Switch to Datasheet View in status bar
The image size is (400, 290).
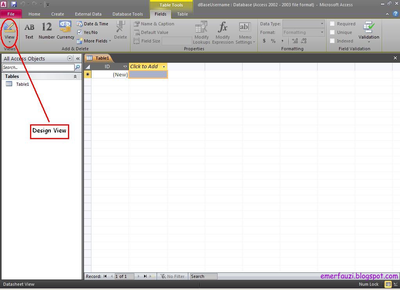click(x=388, y=284)
